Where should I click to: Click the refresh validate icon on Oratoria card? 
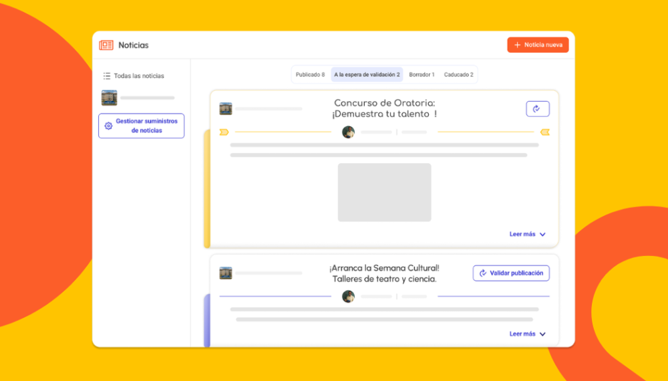pos(537,109)
